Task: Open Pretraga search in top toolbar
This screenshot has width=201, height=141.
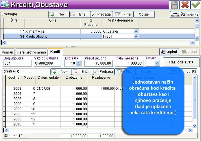Action: click(x=101, y=15)
